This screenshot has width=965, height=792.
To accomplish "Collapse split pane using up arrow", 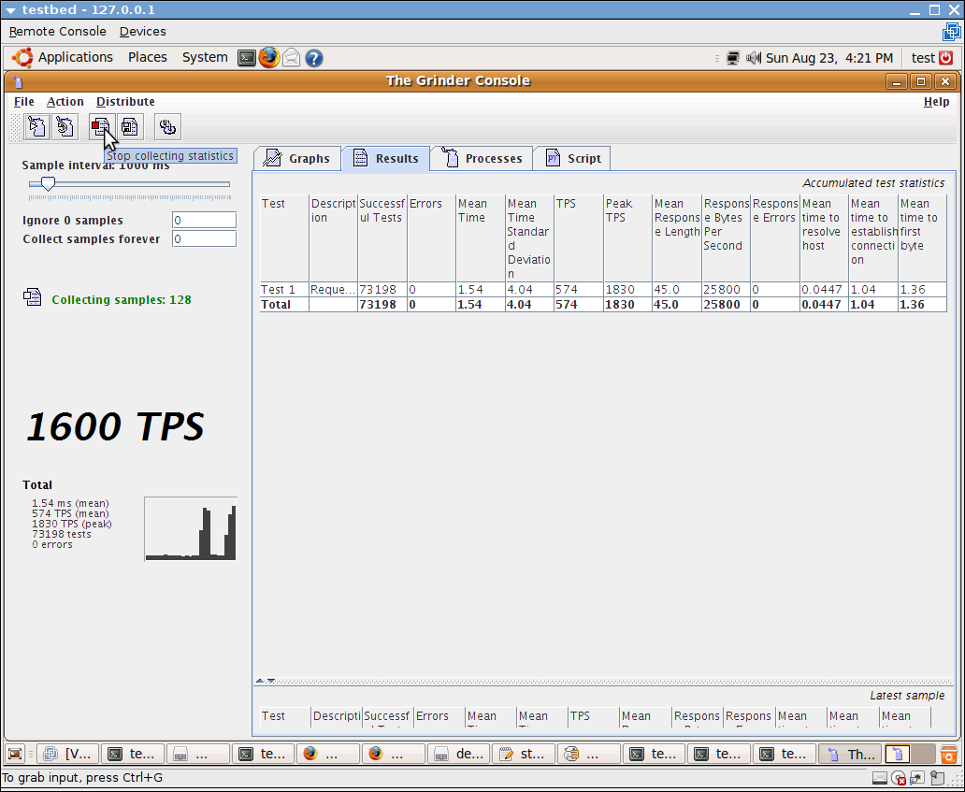I will point(260,681).
